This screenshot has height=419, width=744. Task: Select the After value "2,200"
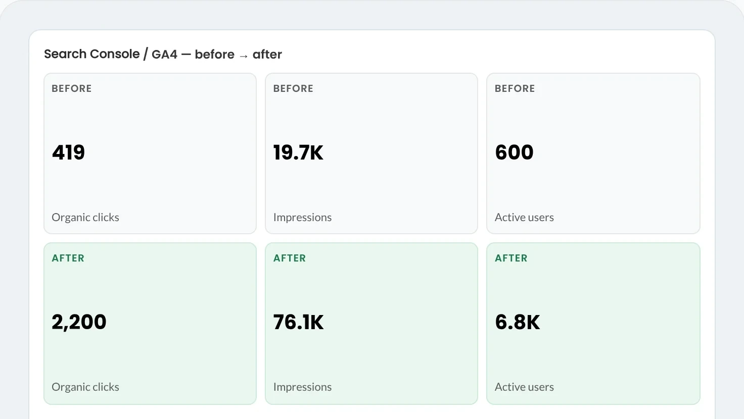[x=79, y=322]
